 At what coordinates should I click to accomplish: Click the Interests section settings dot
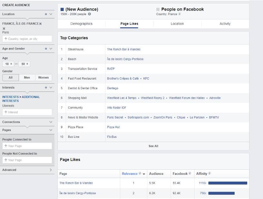[x=46, y=88]
